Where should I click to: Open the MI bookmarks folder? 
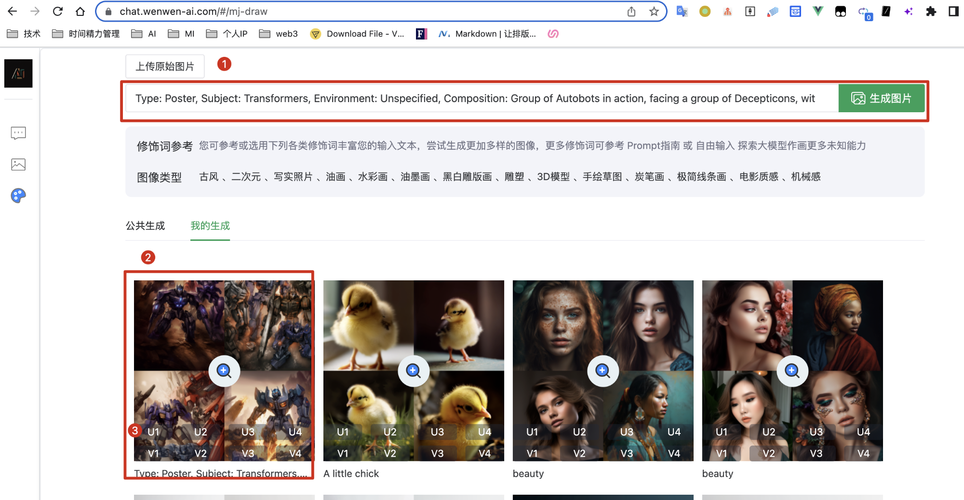181,34
